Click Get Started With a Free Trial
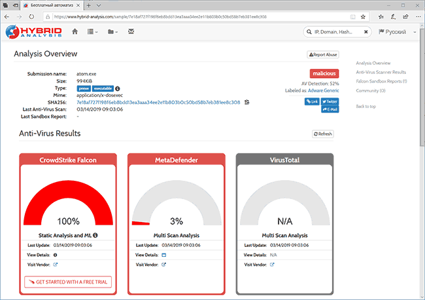This screenshot has height=300, width=425. click(x=68, y=282)
